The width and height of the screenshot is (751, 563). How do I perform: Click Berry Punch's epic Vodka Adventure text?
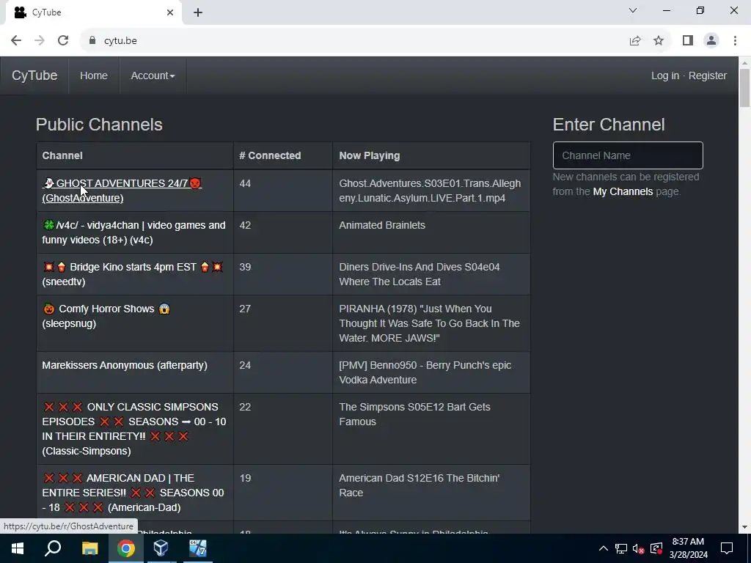[x=425, y=372]
